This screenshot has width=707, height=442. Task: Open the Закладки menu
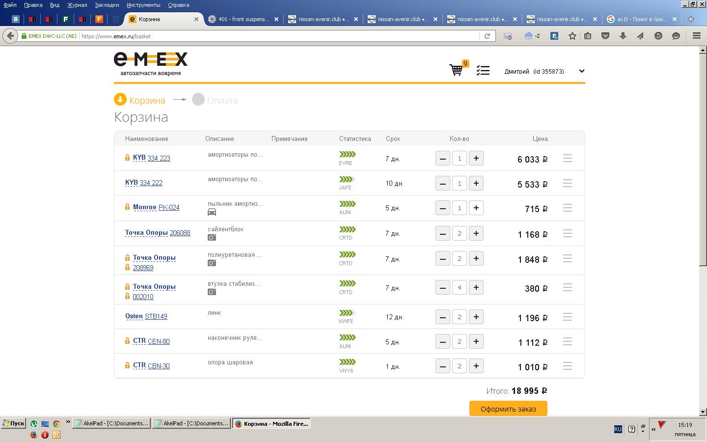click(107, 5)
